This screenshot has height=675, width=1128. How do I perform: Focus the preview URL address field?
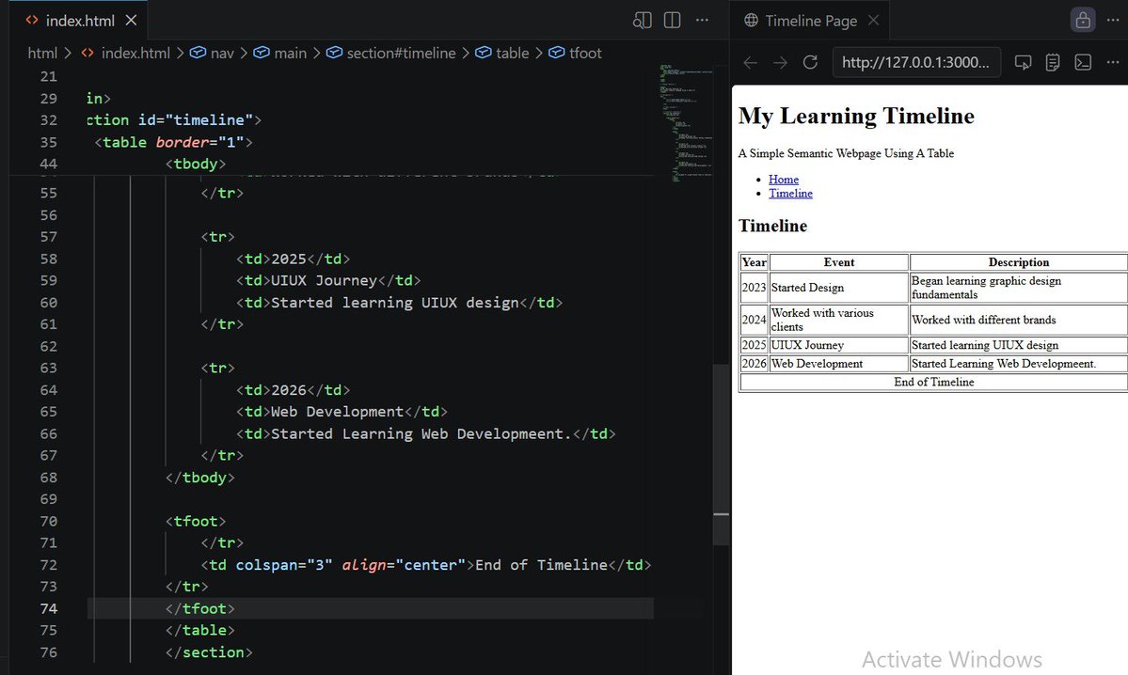[x=915, y=63]
